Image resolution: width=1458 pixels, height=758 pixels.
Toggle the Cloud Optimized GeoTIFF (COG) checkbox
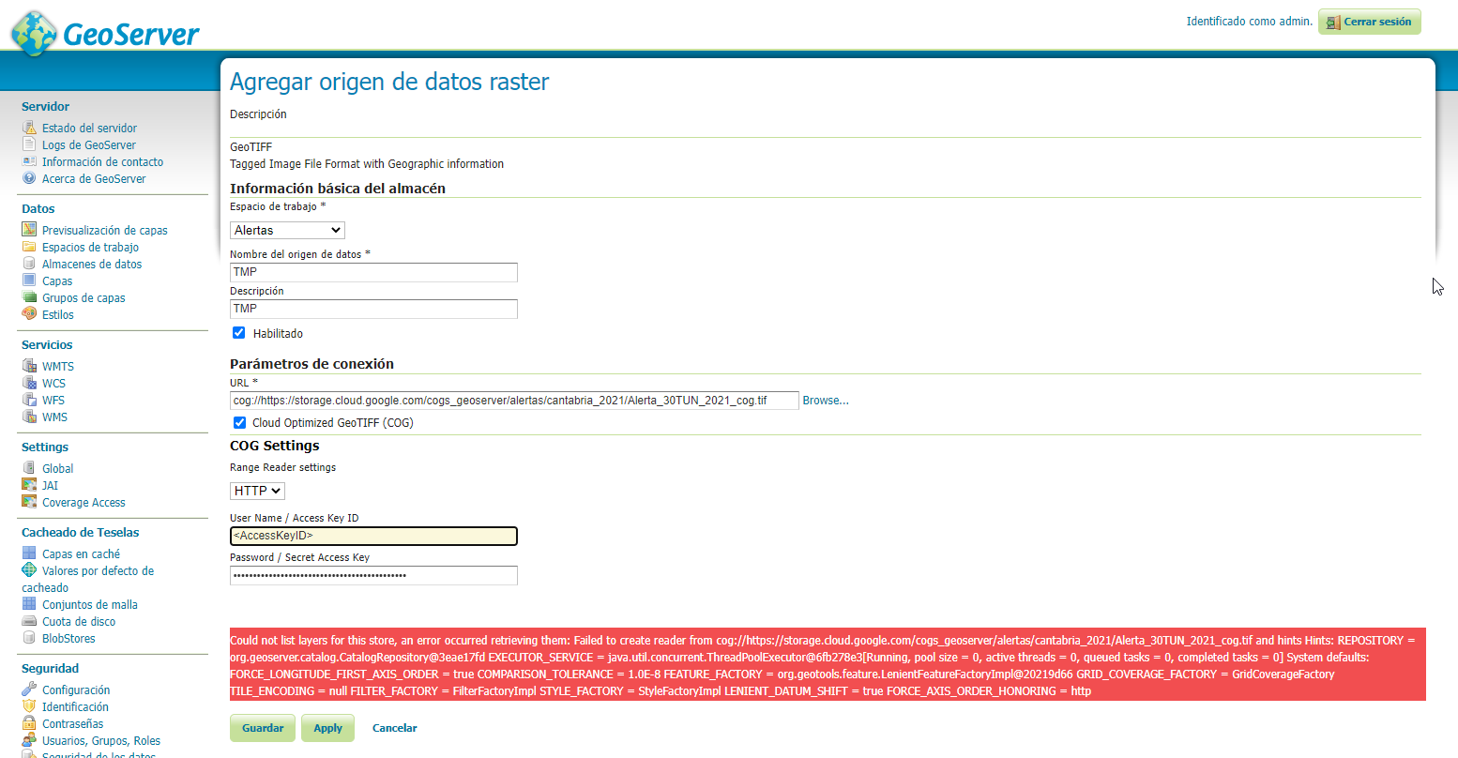coord(239,422)
